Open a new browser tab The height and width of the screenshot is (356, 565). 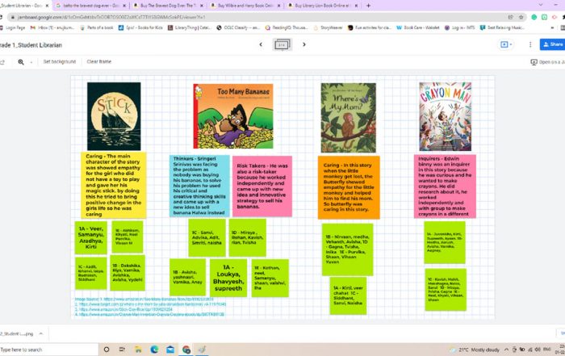click(368, 6)
